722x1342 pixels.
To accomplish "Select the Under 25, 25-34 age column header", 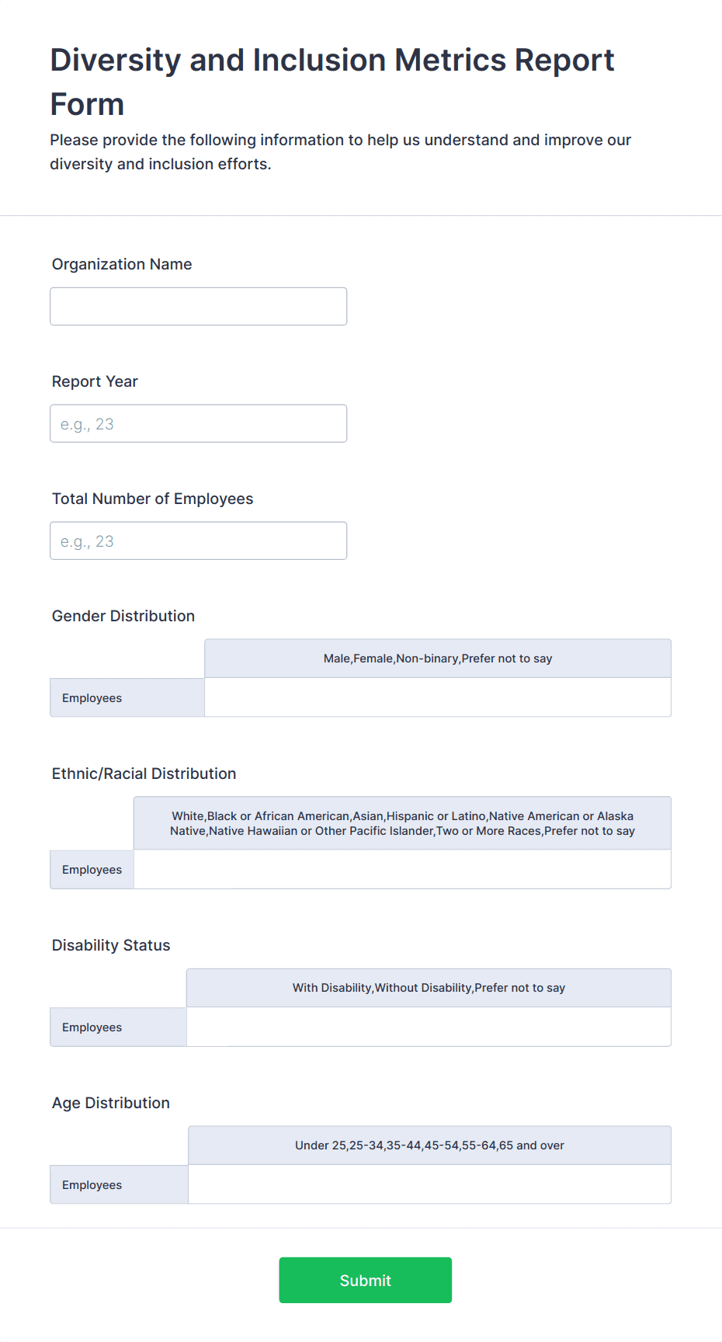I will [x=429, y=1146].
